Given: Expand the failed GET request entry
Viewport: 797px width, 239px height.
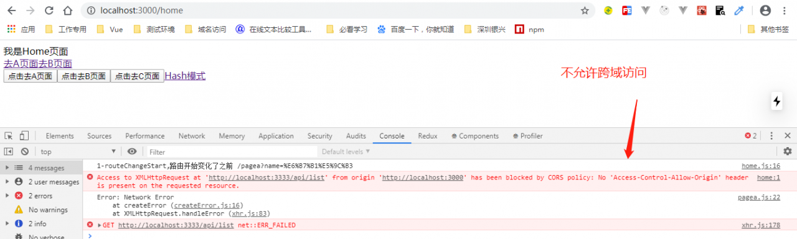Looking at the screenshot, I should (100, 225).
